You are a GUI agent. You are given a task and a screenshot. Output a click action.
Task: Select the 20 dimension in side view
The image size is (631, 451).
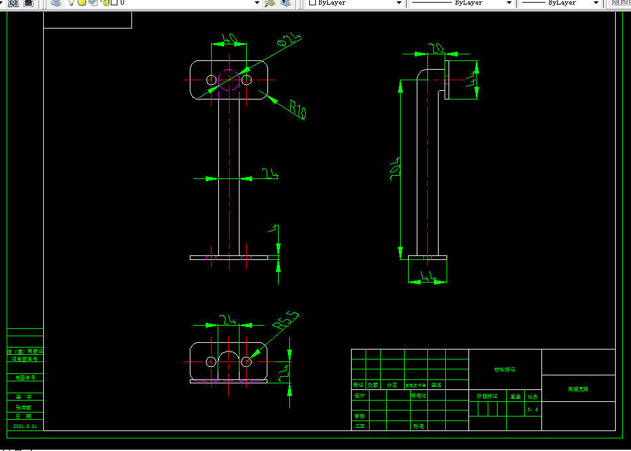coord(436,48)
